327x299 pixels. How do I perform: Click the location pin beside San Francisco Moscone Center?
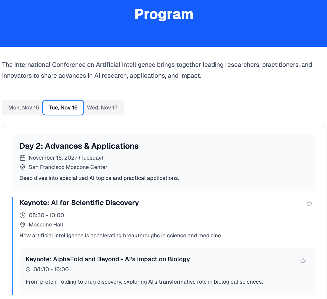(23, 167)
